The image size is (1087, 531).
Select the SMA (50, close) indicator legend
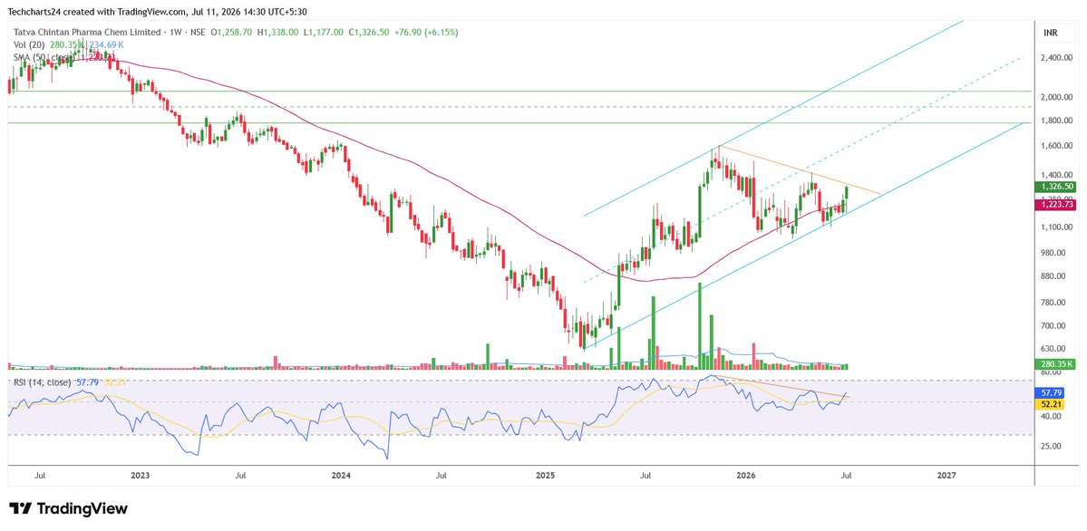(45, 57)
